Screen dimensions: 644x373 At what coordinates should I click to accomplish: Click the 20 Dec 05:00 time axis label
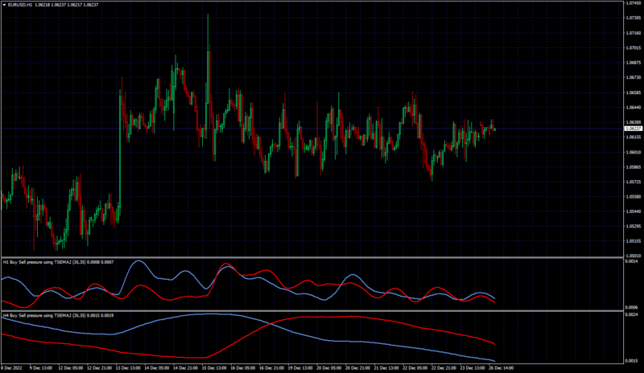pyautogui.click(x=329, y=368)
